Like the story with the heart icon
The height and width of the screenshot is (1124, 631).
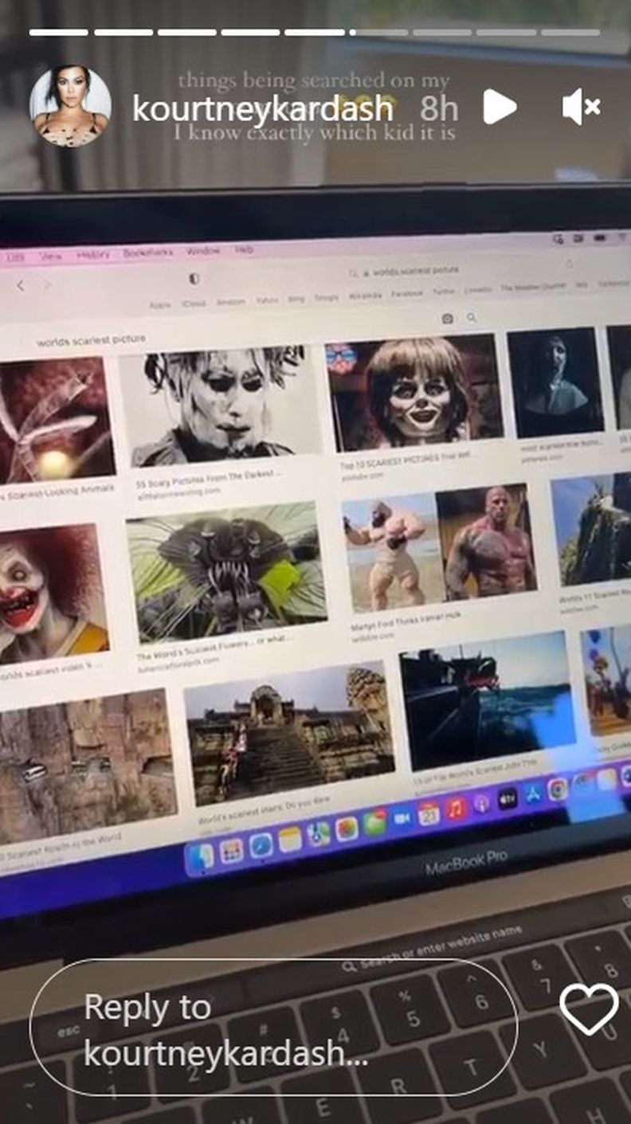pos(589,1009)
